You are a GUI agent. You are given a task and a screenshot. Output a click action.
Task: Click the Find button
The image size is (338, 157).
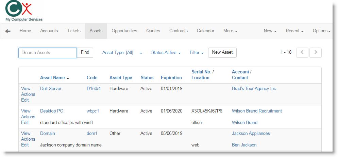tap(85, 52)
